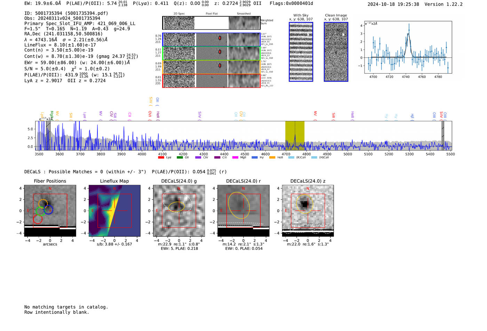Open the Lineflux Map panel

(x=114, y=211)
